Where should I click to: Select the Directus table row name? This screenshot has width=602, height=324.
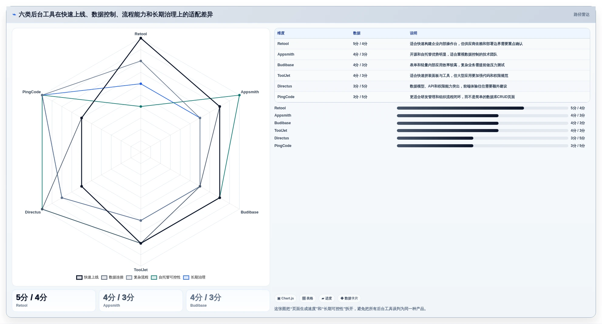pyautogui.click(x=285, y=86)
